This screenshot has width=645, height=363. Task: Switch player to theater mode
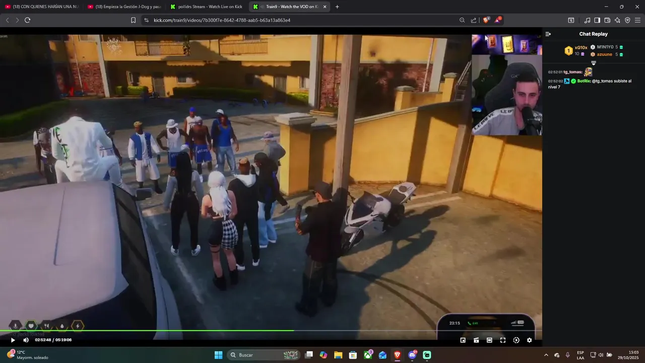point(489,340)
